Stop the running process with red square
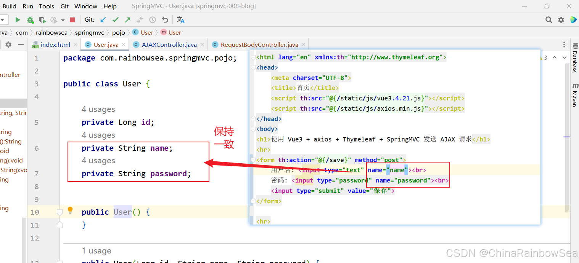579x263 pixels. [x=72, y=20]
